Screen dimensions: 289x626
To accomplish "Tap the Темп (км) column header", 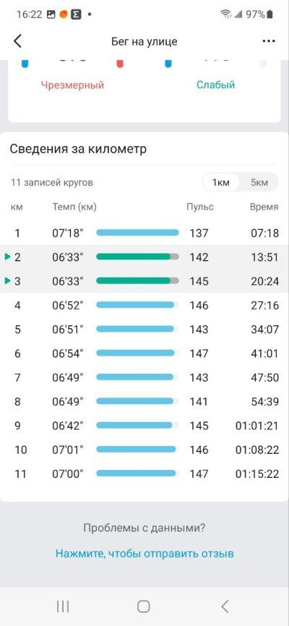I will click(x=74, y=207).
